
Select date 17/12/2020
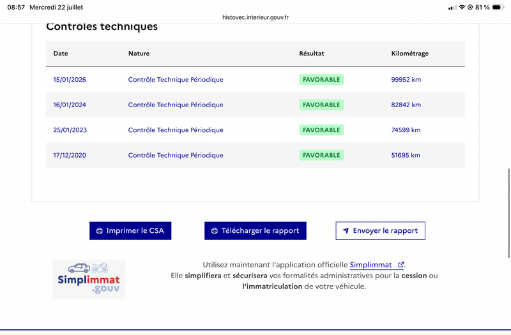(x=70, y=155)
